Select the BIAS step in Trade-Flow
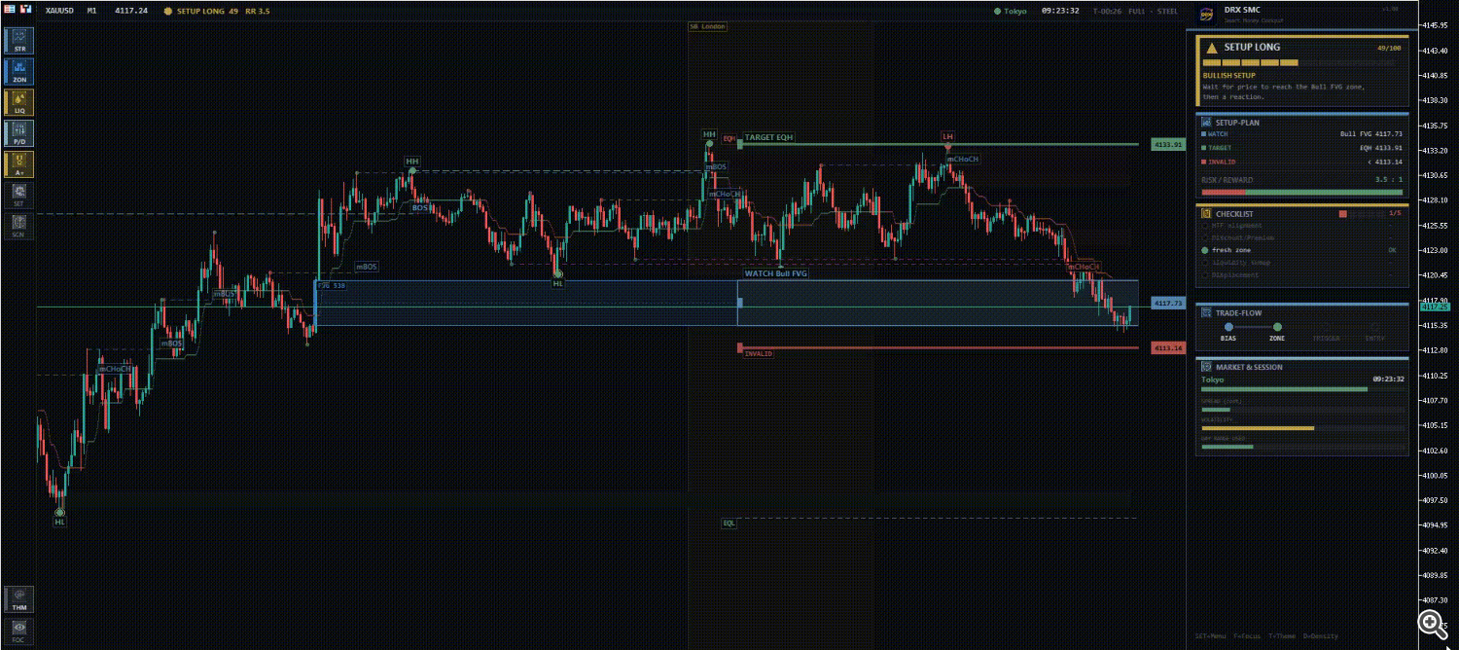The width and height of the screenshot is (1459, 650). click(1228, 332)
